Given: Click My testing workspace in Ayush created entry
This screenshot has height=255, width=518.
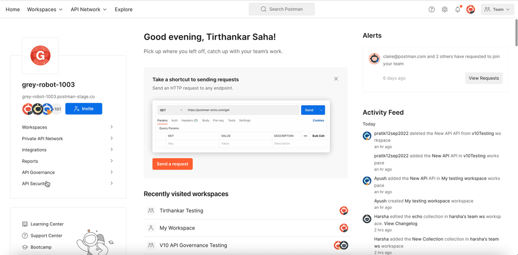Looking at the screenshot, I should point(427,201).
